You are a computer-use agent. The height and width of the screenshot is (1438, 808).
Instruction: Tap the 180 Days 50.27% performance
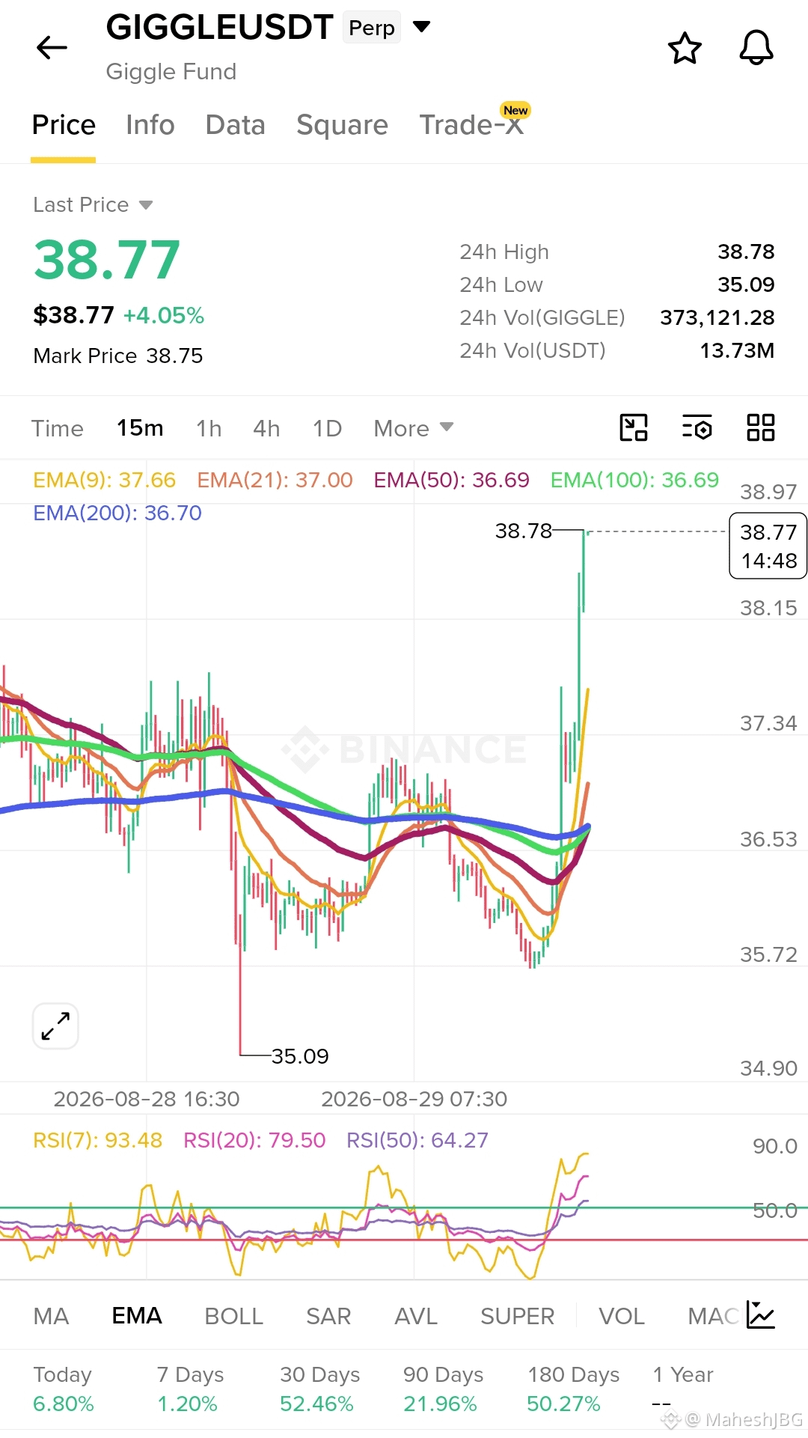573,1389
